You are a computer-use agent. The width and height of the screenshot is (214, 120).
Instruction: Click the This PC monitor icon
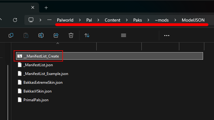click(x=31, y=20)
